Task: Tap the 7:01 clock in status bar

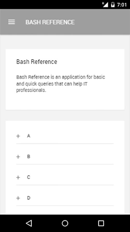Action: 122,5
